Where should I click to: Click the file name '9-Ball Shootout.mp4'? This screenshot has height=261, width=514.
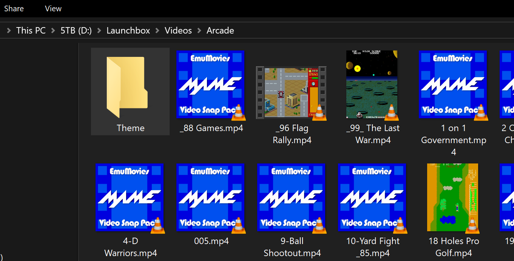pos(292,247)
